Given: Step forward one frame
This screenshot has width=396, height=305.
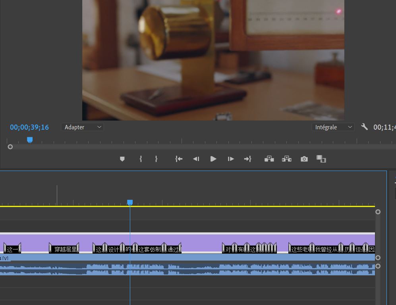Looking at the screenshot, I should (231, 159).
